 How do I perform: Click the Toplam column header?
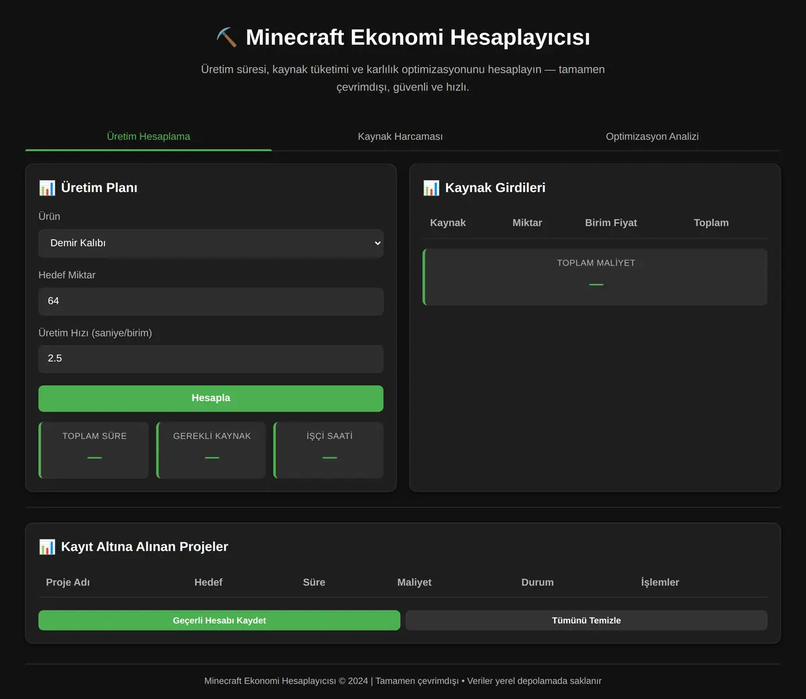711,223
